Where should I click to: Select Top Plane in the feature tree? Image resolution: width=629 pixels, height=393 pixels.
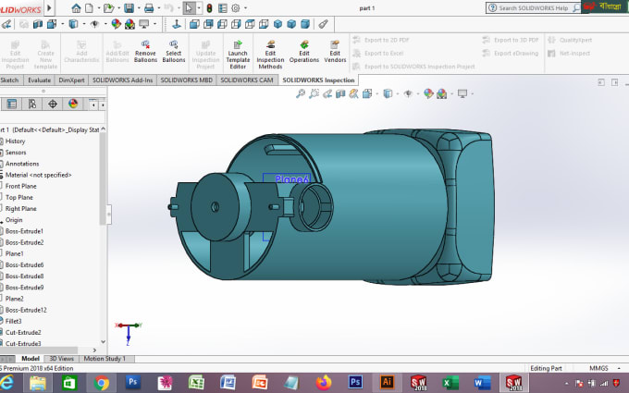tap(18, 197)
